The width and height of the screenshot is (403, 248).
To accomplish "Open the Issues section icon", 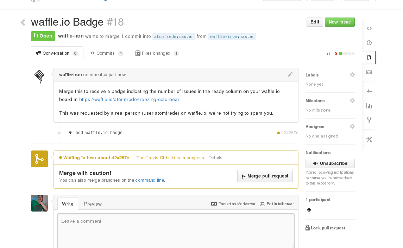I will point(369,43).
